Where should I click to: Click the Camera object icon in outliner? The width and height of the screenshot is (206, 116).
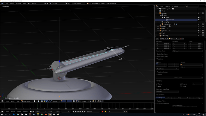pyautogui.click(x=160, y=26)
